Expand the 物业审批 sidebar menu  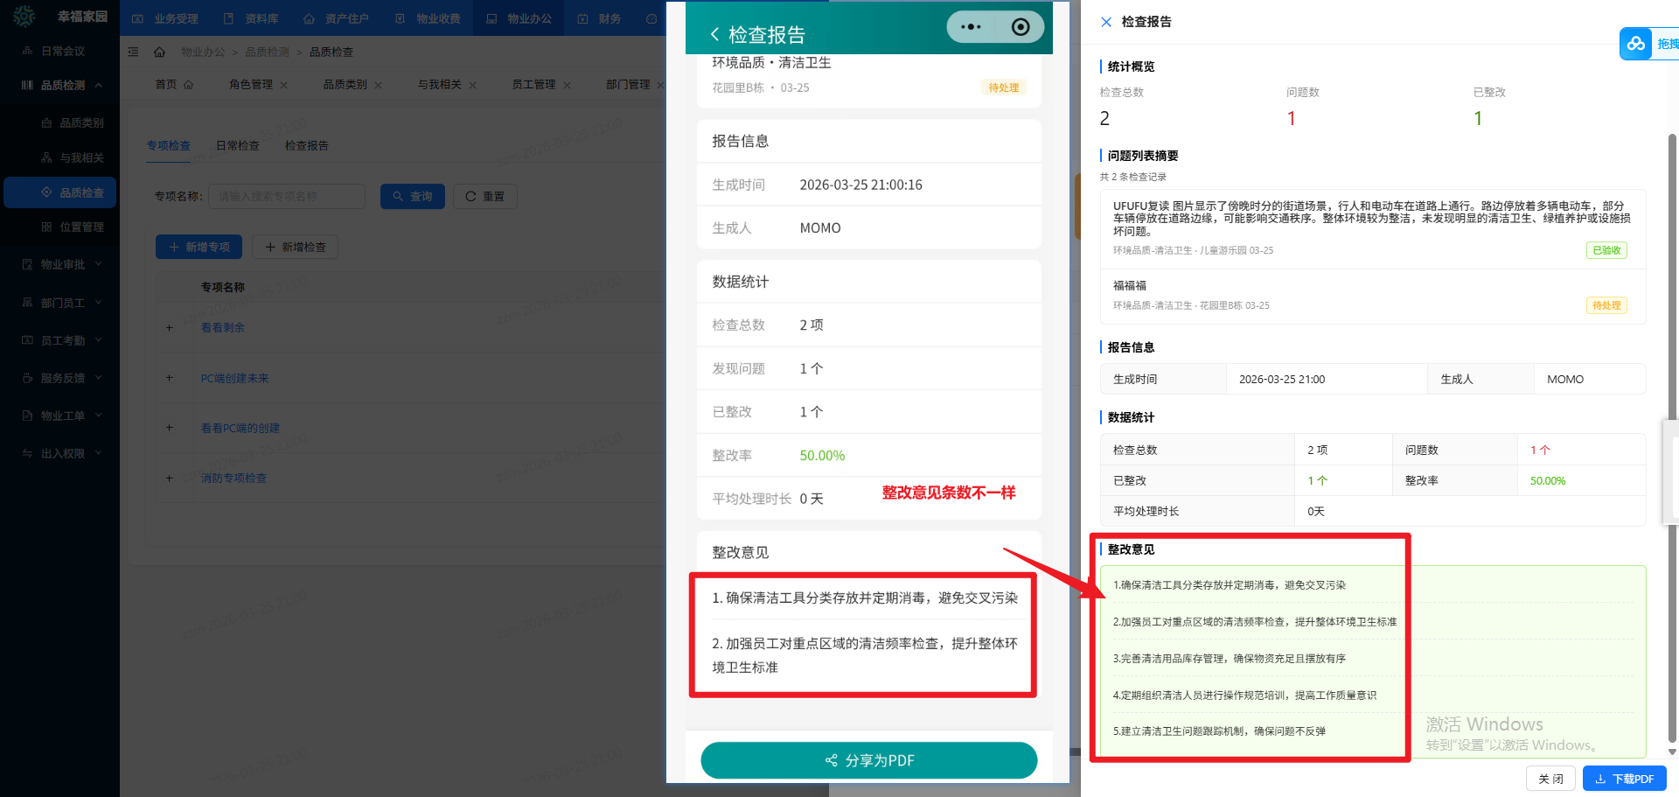coord(98,264)
